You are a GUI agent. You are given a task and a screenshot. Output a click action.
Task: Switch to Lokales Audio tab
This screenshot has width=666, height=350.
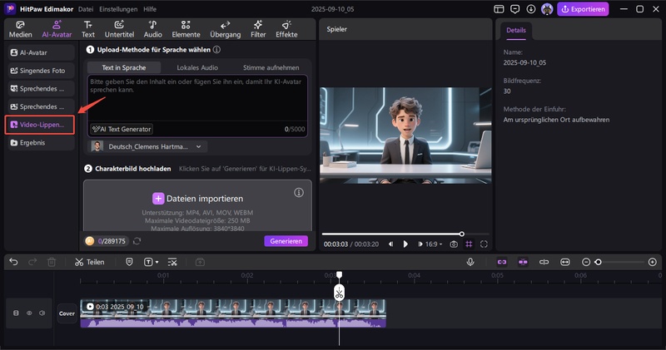(197, 67)
